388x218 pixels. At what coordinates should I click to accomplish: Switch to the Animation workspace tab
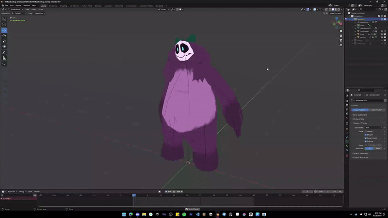(108, 6)
